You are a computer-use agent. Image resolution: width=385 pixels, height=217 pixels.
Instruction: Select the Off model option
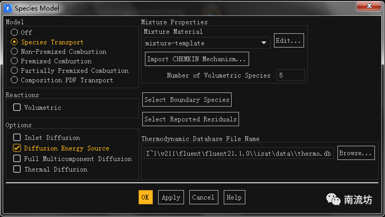14,33
